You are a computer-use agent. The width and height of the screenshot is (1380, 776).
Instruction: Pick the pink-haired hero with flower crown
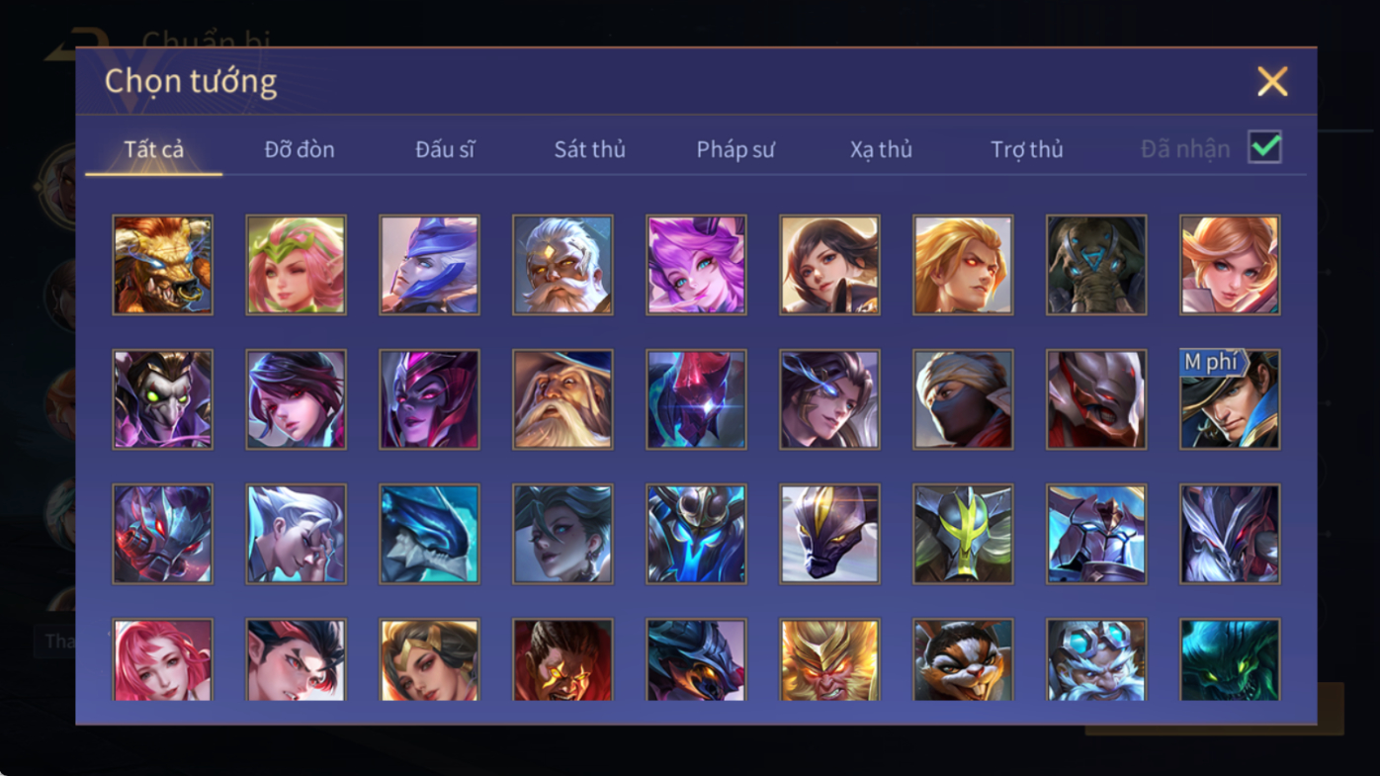pos(296,265)
